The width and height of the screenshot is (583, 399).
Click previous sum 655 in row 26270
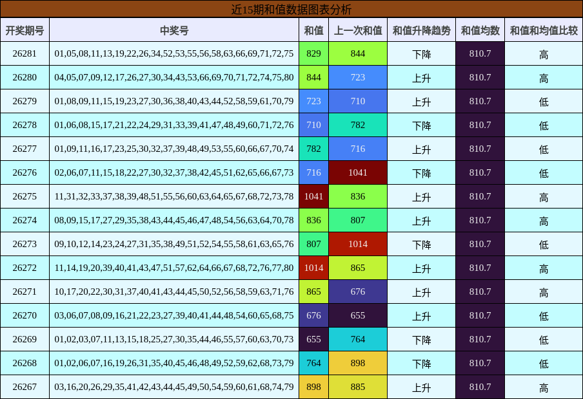[358, 315]
